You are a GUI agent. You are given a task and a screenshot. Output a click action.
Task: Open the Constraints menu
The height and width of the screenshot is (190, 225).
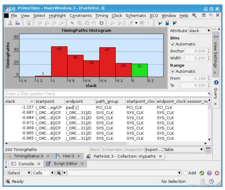tap(80, 16)
